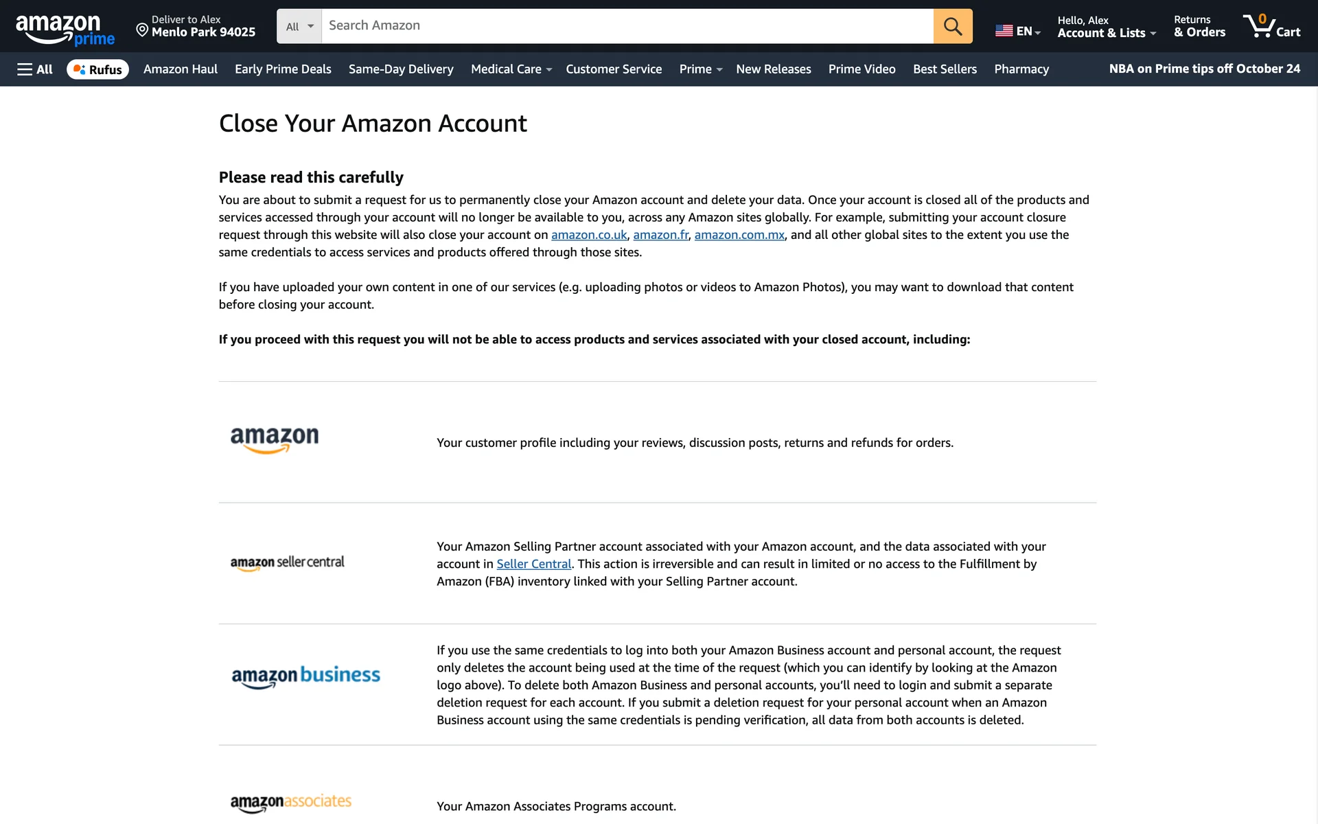Open the All search category dropdown

click(299, 26)
